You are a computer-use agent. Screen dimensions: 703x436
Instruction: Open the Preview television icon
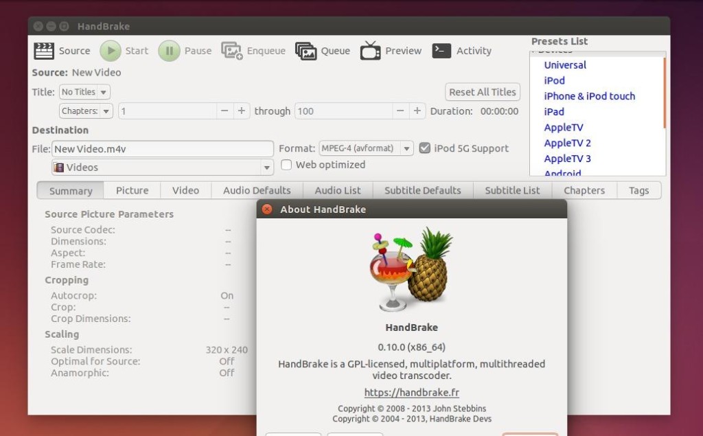[370, 50]
